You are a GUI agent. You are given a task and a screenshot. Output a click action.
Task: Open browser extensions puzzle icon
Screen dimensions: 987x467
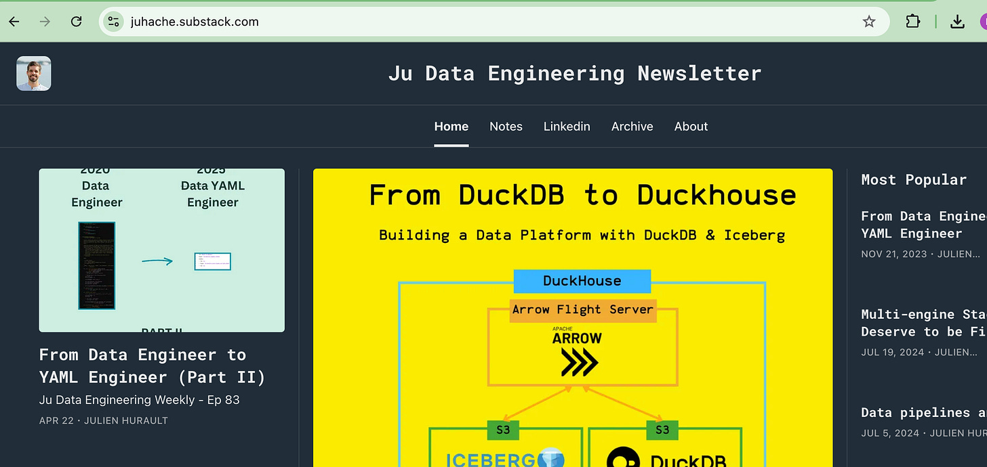coord(913,22)
